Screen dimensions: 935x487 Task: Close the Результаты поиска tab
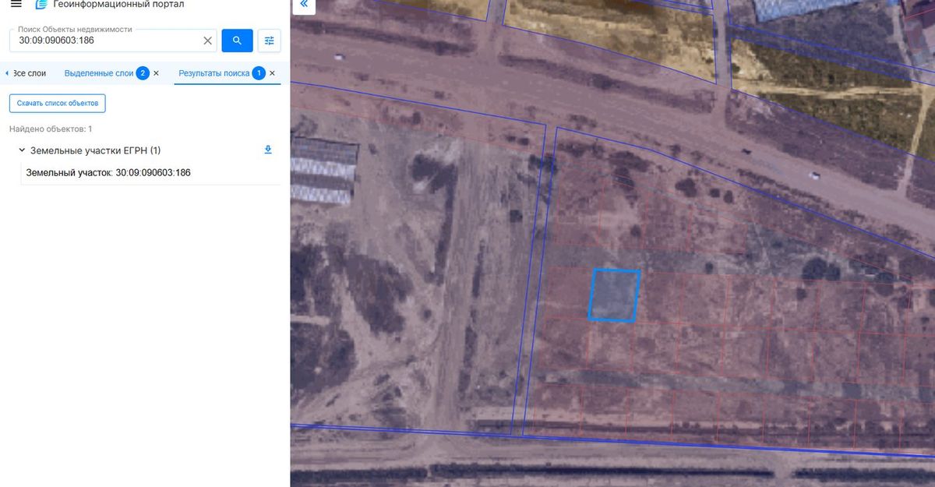(272, 73)
